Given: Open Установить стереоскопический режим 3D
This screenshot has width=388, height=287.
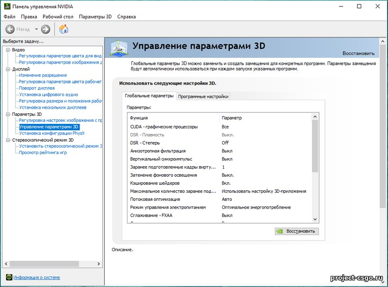Looking at the screenshot, I should (x=60, y=146).
